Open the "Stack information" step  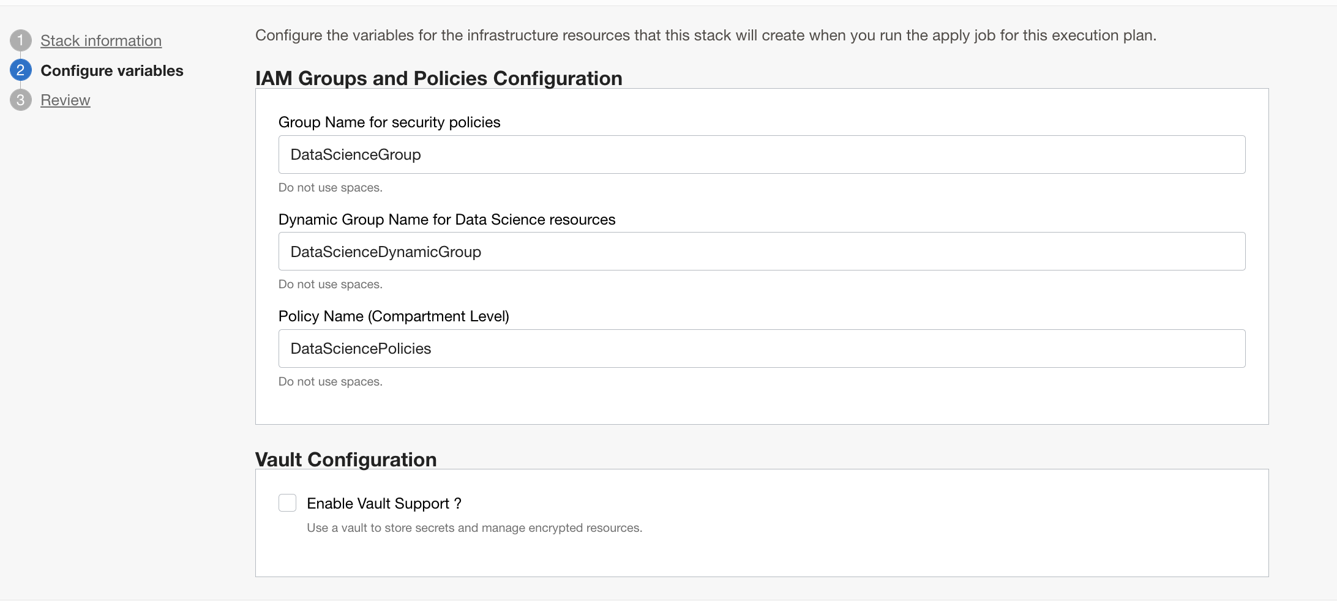[100, 40]
